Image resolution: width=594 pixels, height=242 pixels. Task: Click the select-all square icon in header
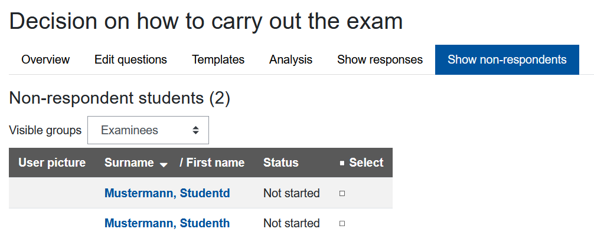coord(342,163)
